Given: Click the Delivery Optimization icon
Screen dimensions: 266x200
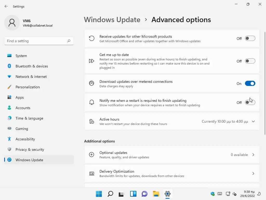Looking at the screenshot, I should pyautogui.click(x=92, y=173).
